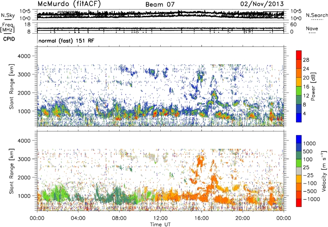Click the dark green Power segment between 8 and 12

tap(299, 100)
